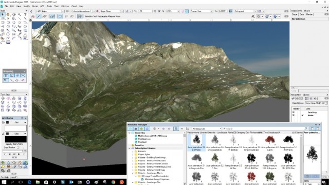Open the Model menu
Viewport: 329px width, 185px height.
pyautogui.click(x=35, y=6)
